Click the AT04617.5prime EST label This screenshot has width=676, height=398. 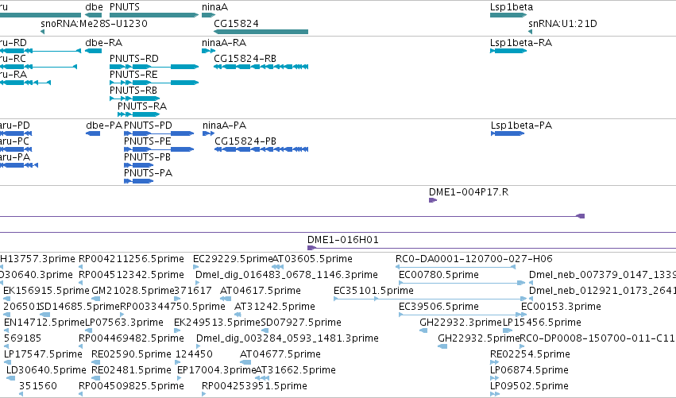coord(261,291)
